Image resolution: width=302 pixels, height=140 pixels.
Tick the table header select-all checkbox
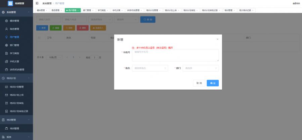[39, 38]
